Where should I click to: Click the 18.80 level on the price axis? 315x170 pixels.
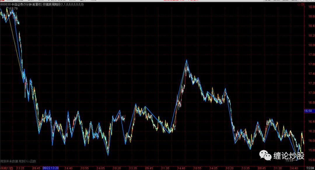(x=309, y=7)
